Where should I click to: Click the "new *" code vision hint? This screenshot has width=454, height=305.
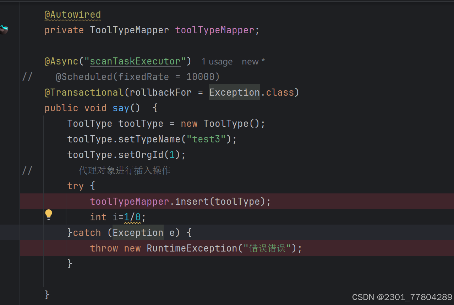[x=253, y=61]
